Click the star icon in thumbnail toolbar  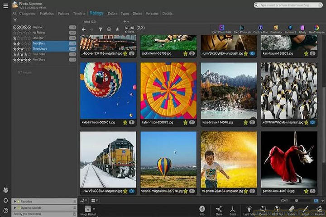pyautogui.click(x=117, y=29)
